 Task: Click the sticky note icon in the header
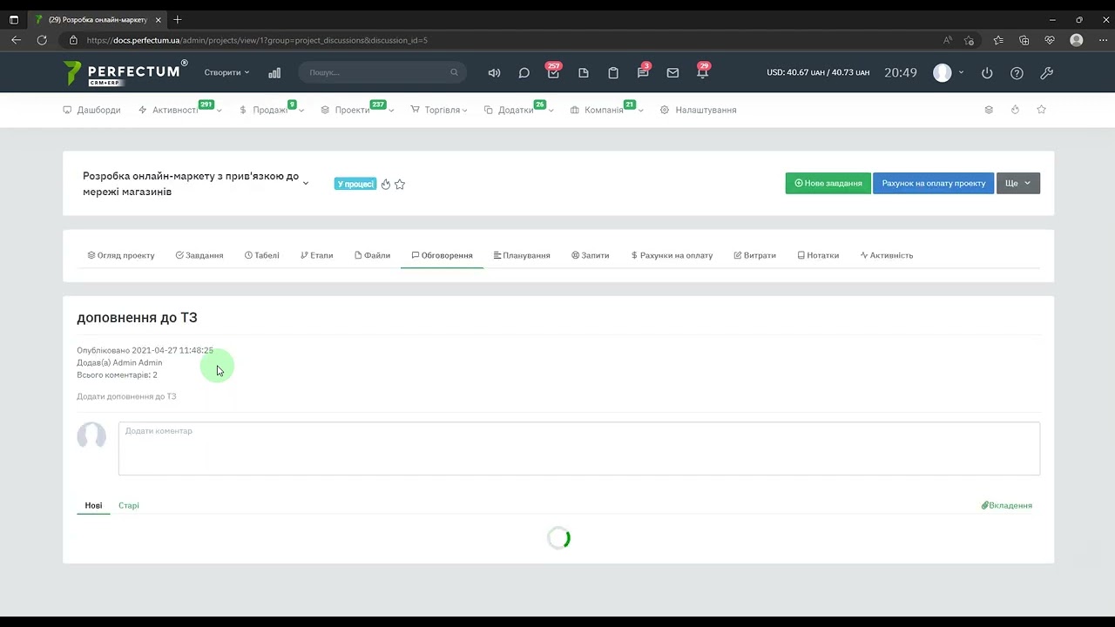coord(584,73)
